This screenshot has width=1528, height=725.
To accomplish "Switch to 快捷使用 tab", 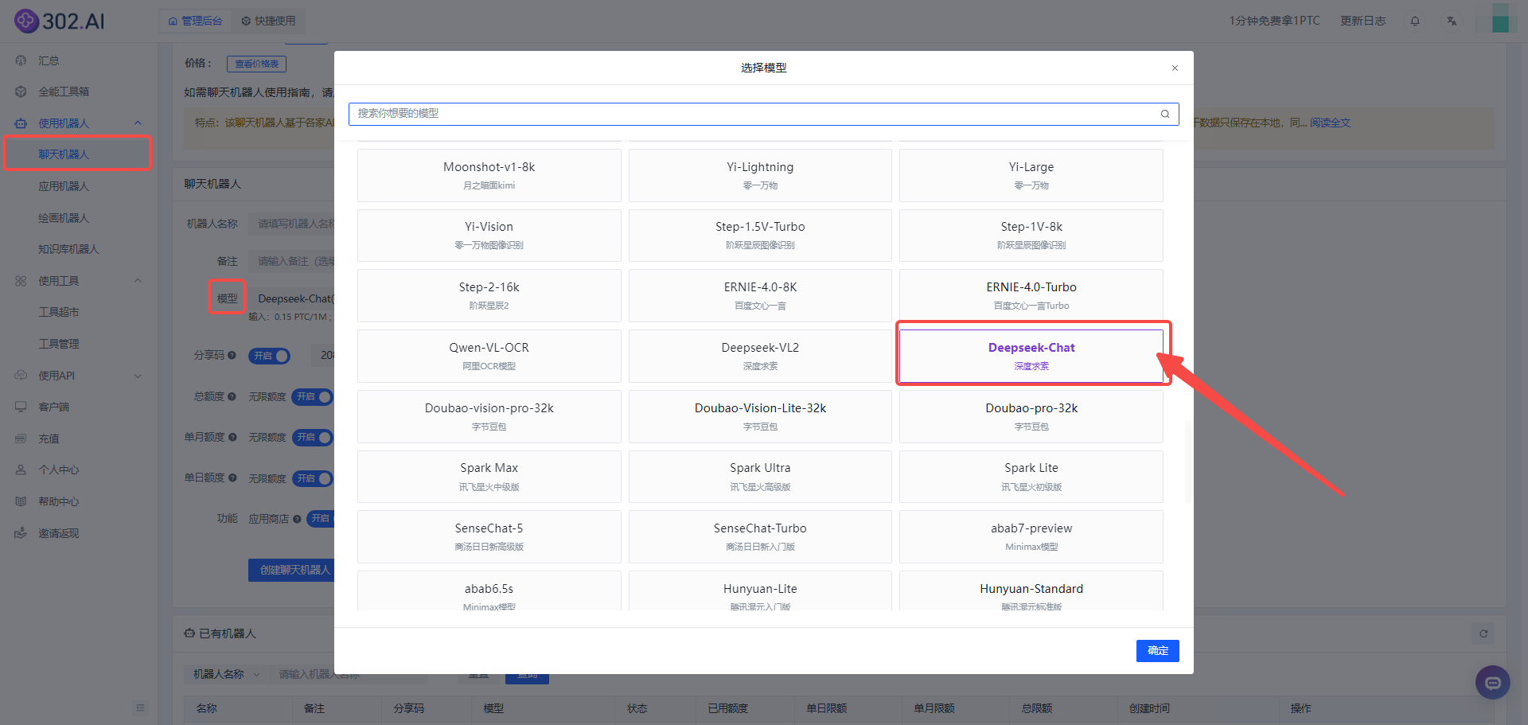I will 268,21.
